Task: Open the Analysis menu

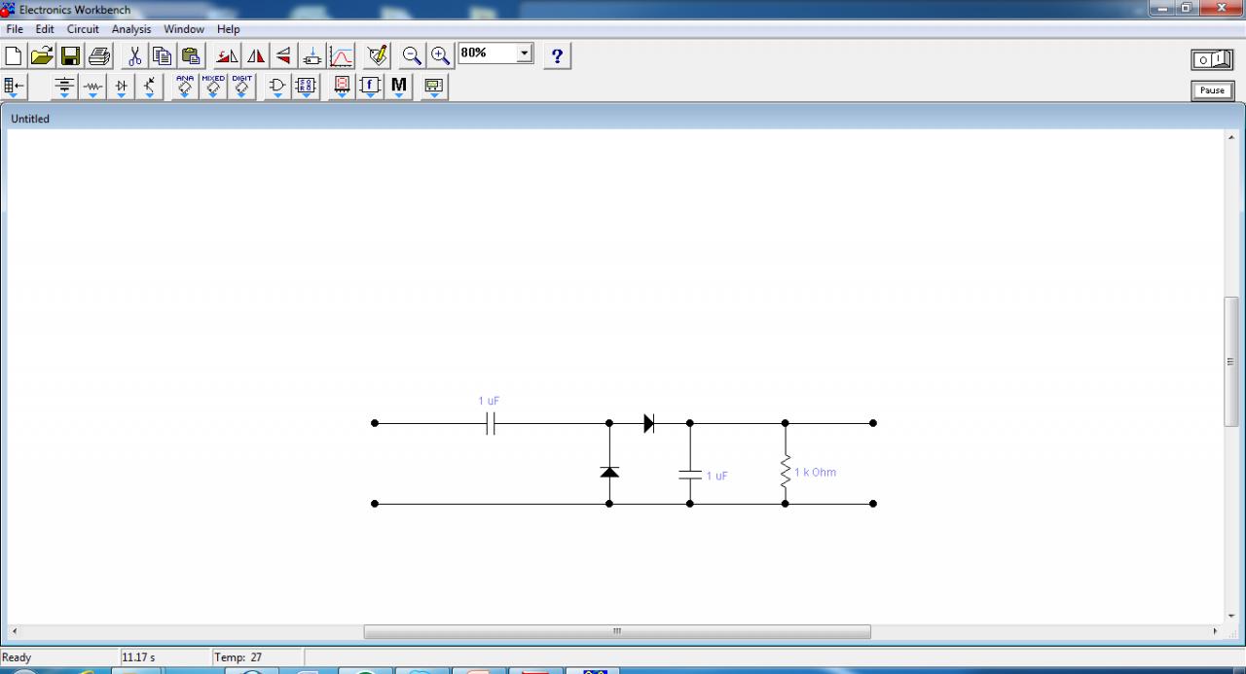Action: 131,29
